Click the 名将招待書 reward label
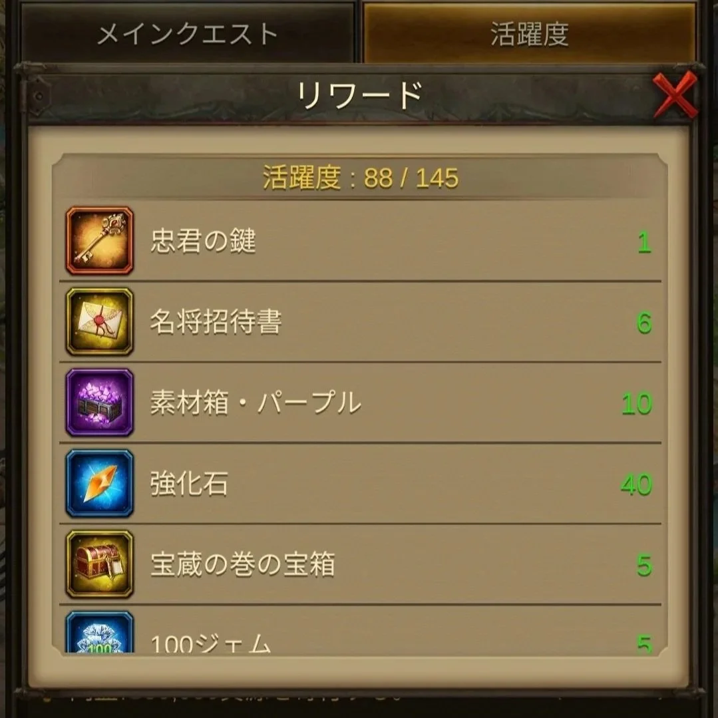 [x=216, y=322]
